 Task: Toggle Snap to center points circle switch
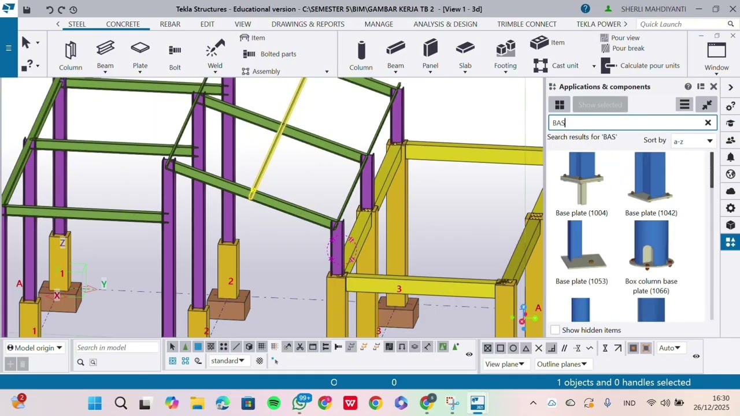click(513, 348)
